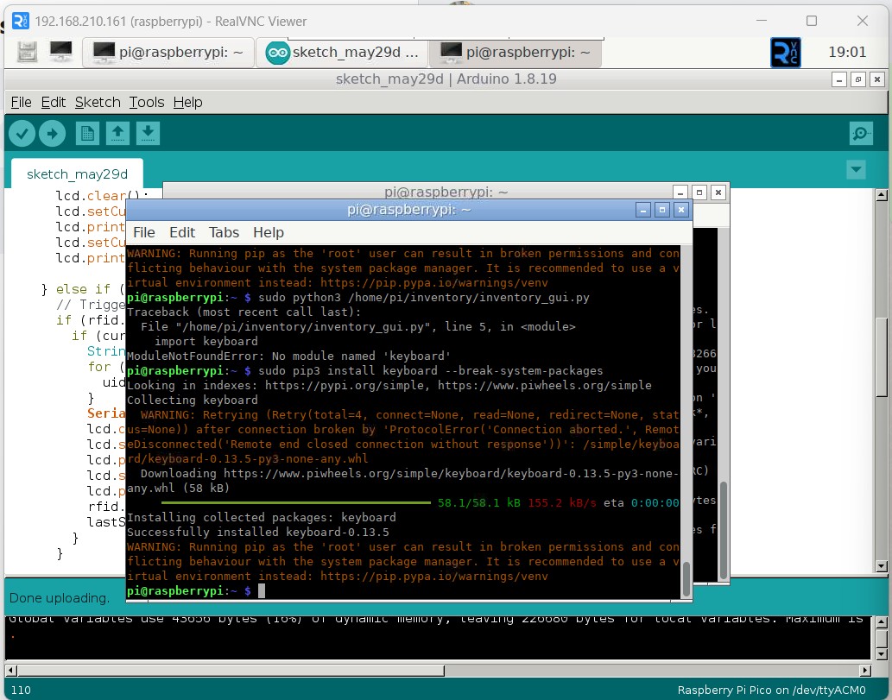
Task: Click 'Raspberry Pi Pico on /dev/ttyACM0' status text
Action: pos(771,690)
